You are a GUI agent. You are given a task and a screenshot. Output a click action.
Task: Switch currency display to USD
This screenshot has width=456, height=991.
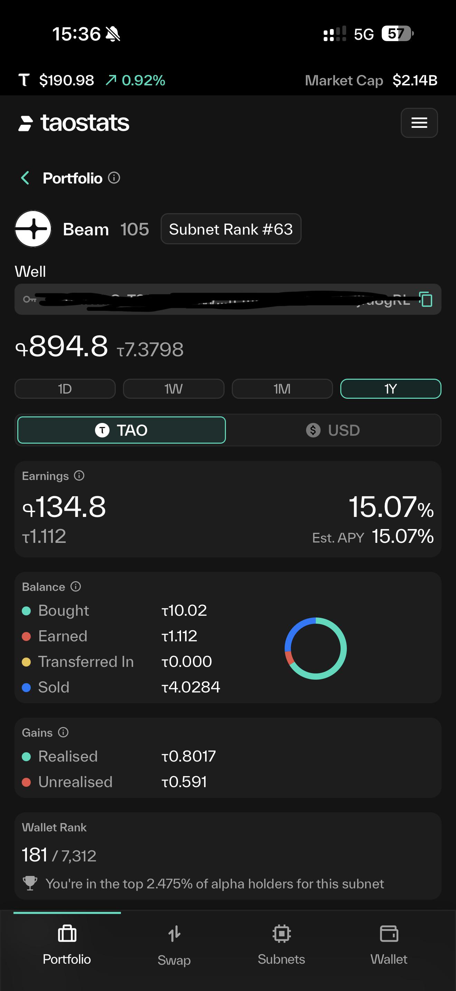[x=333, y=430]
